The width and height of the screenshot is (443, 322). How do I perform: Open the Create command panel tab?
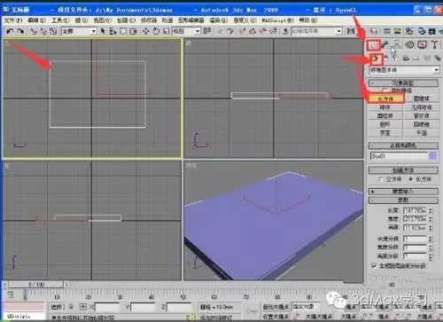click(373, 45)
